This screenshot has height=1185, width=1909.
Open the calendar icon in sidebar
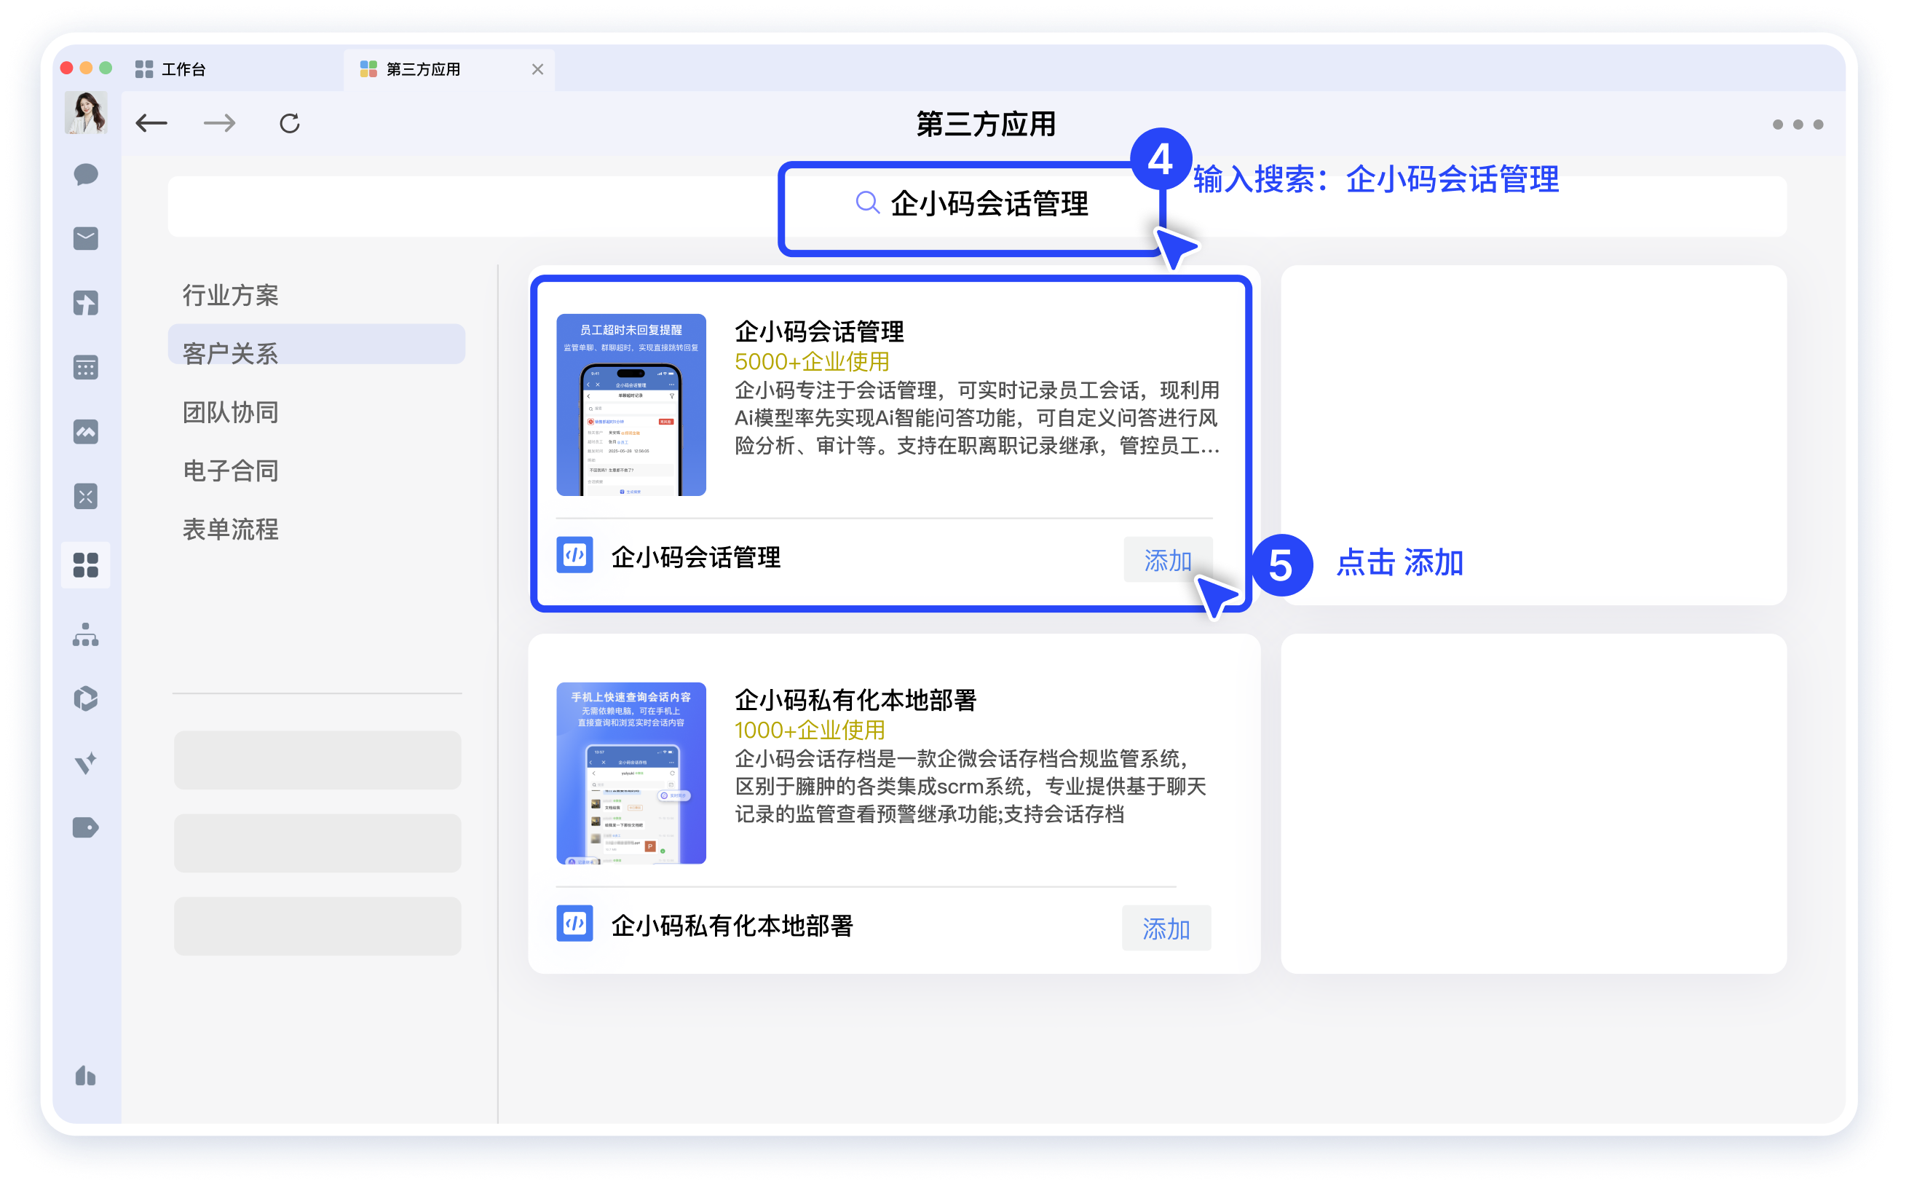tap(85, 367)
